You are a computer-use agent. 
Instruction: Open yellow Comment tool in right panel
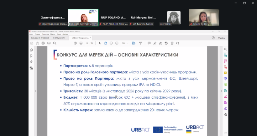(225, 73)
